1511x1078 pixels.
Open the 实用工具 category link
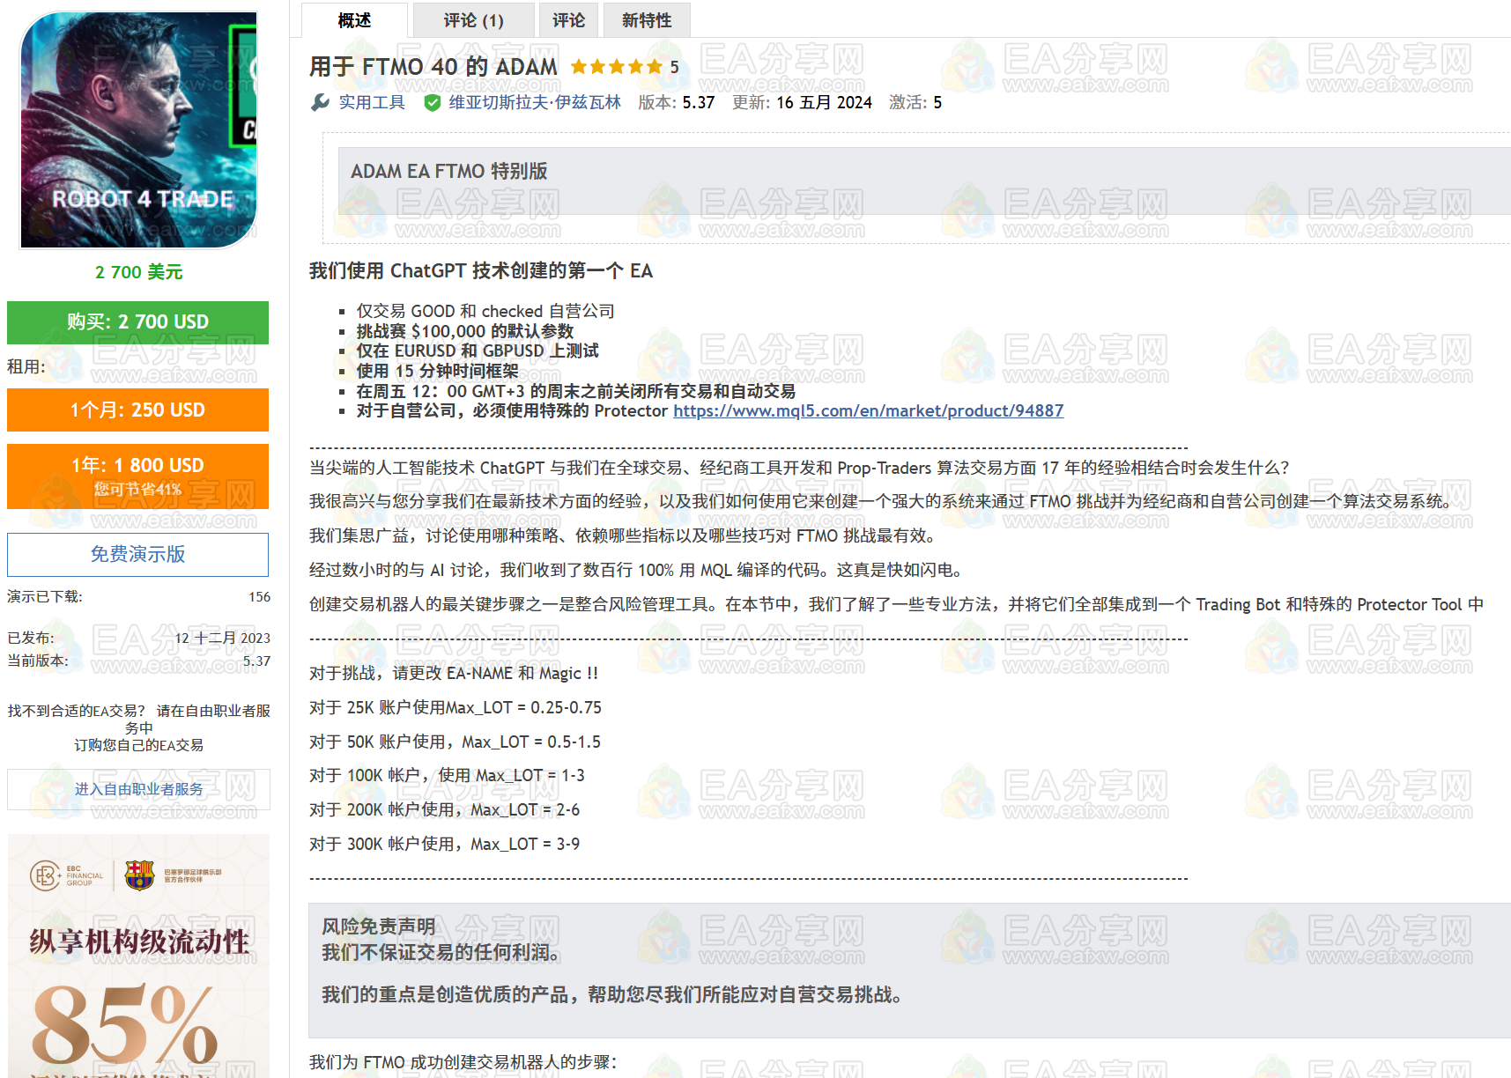(372, 103)
